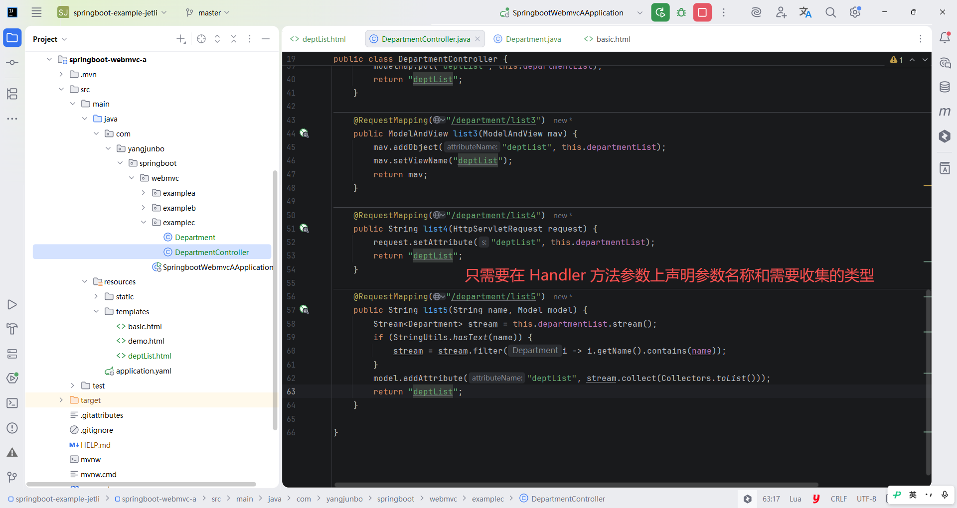Expand the .mvn folder

click(61, 74)
